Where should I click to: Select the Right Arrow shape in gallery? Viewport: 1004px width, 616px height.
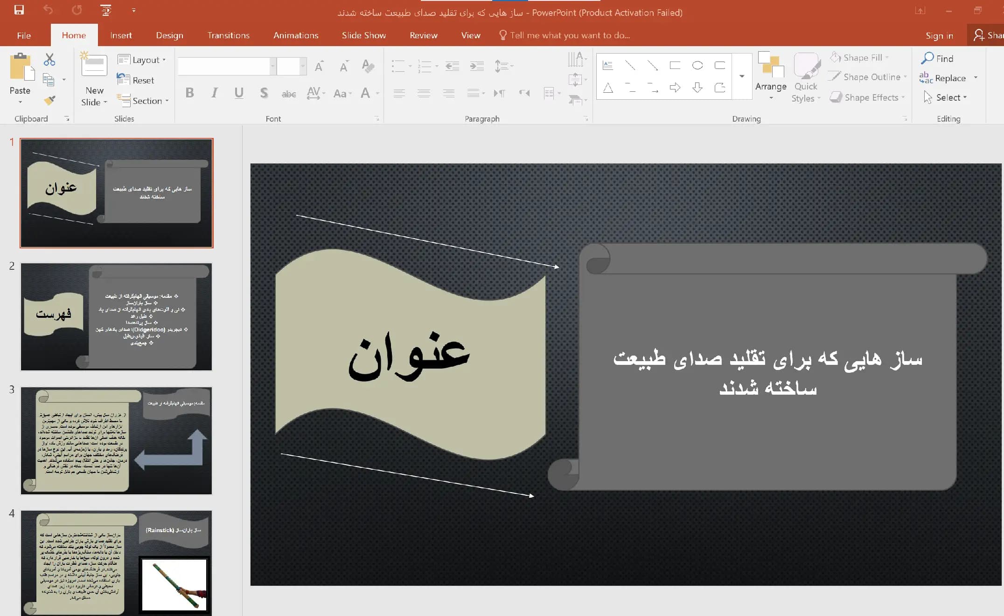pyautogui.click(x=675, y=87)
